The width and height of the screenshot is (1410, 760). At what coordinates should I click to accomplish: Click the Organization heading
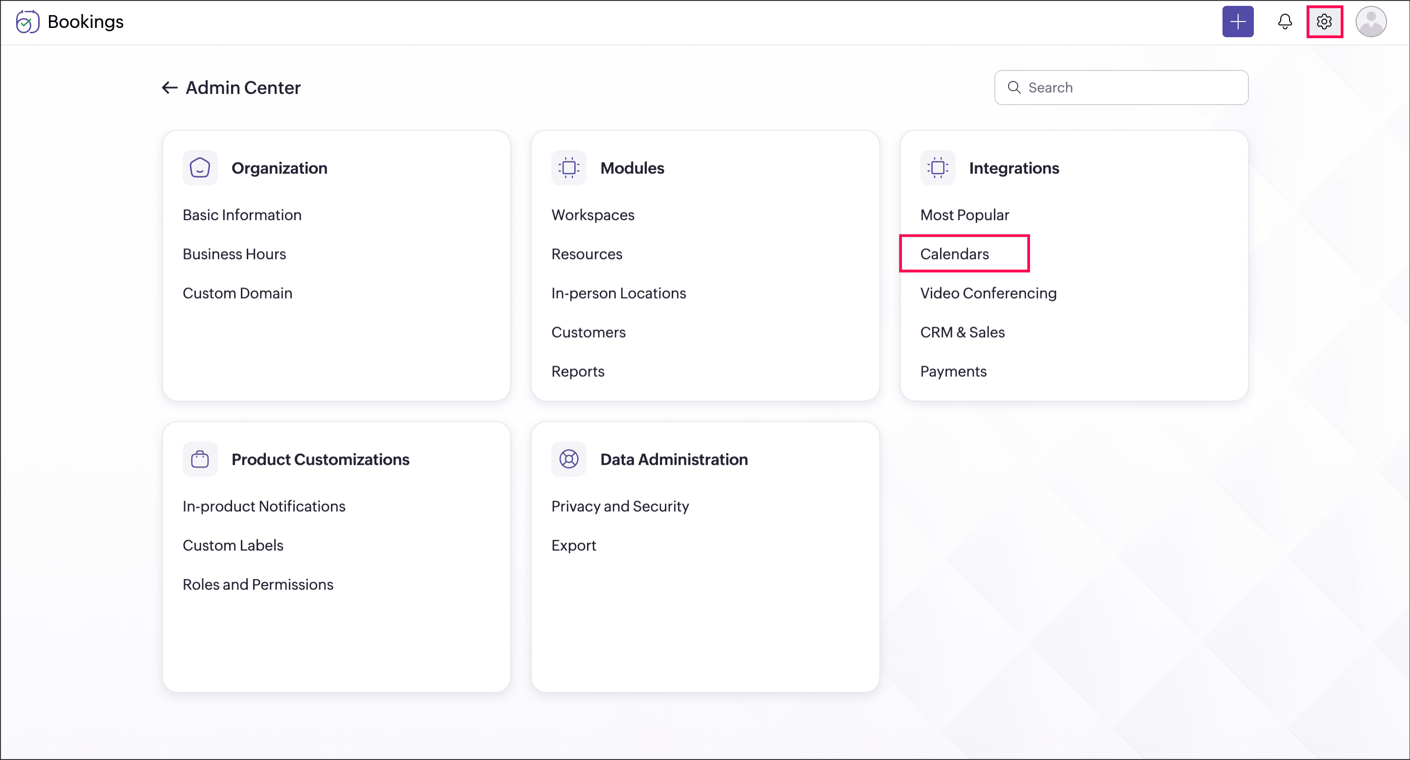pyautogui.click(x=279, y=168)
